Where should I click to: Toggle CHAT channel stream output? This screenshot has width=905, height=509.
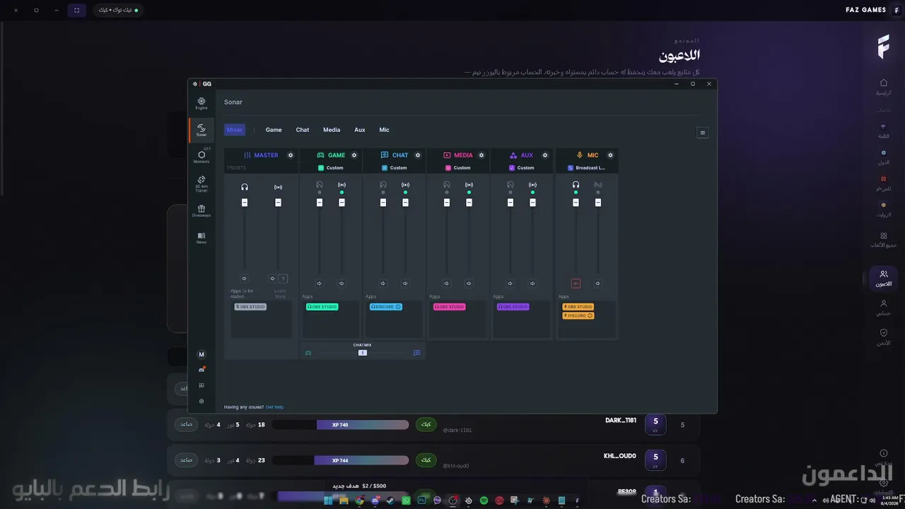pyautogui.click(x=405, y=185)
